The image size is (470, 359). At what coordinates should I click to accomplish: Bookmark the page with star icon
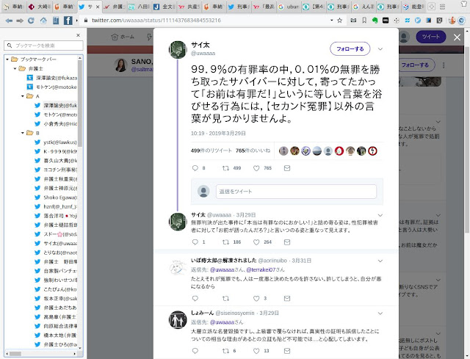tap(339, 21)
